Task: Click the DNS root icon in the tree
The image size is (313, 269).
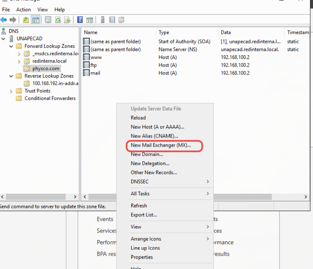Action: 4,31
